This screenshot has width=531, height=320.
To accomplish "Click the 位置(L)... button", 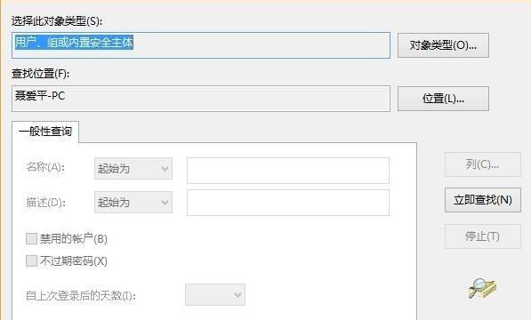I will [443, 99].
